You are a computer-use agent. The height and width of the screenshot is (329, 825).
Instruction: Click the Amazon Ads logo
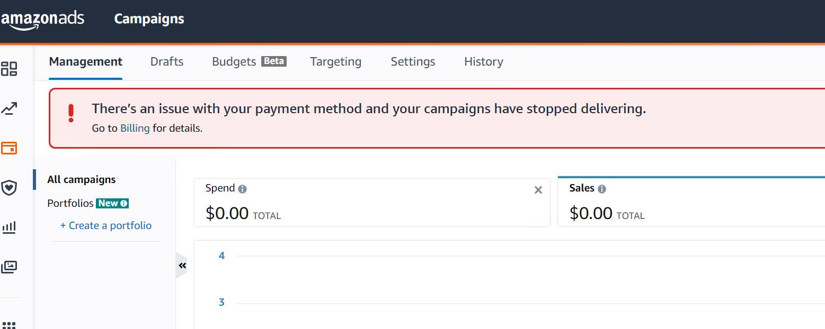pos(42,19)
